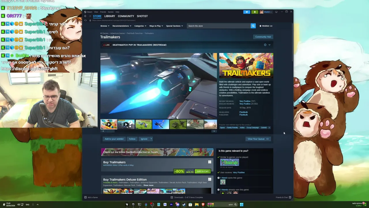The image size is (369, 208).
Task: Click the Steam back navigation arrow
Action: [85, 16]
